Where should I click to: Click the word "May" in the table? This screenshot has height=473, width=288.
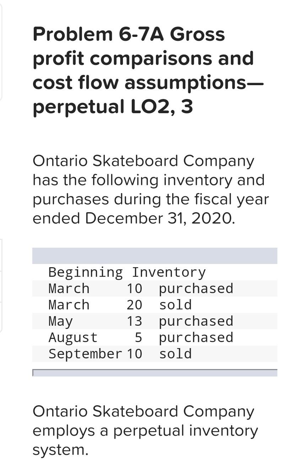(60, 321)
